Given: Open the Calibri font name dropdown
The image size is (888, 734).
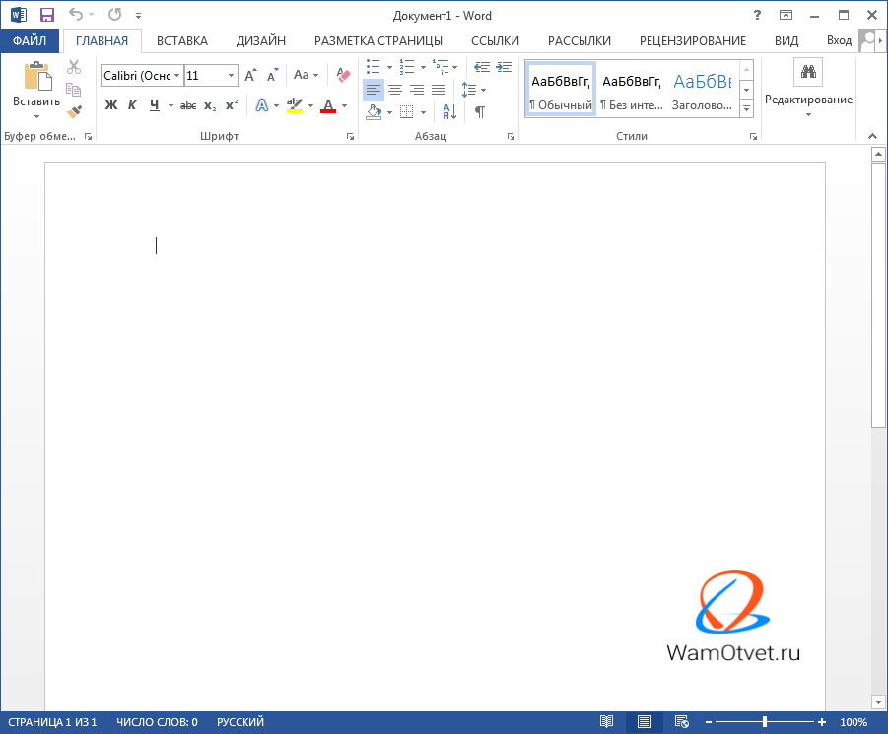Looking at the screenshot, I should [x=177, y=76].
